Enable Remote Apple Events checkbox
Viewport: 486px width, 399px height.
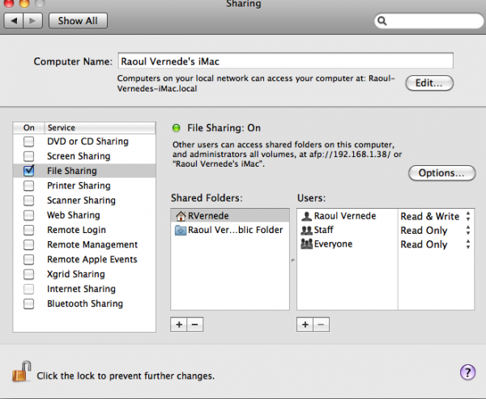pyautogui.click(x=29, y=259)
